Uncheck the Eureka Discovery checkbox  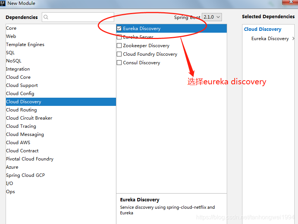pyautogui.click(x=119, y=28)
